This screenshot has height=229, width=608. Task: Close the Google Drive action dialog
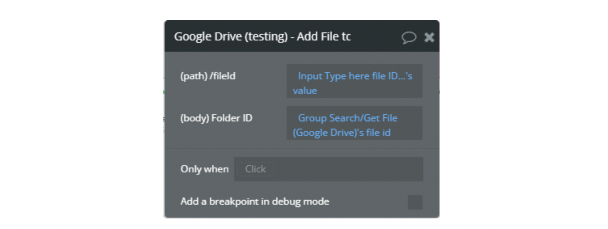(429, 37)
